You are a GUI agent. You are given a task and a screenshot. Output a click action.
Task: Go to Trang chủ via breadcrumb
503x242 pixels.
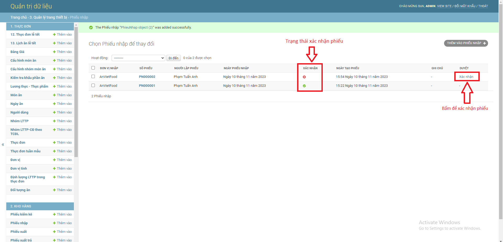[18, 17]
